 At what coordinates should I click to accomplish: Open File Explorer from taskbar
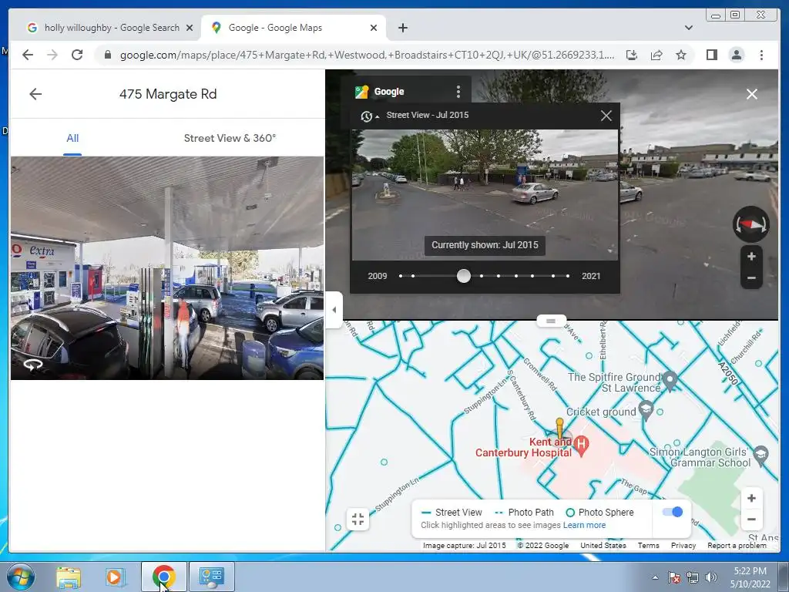(69, 577)
